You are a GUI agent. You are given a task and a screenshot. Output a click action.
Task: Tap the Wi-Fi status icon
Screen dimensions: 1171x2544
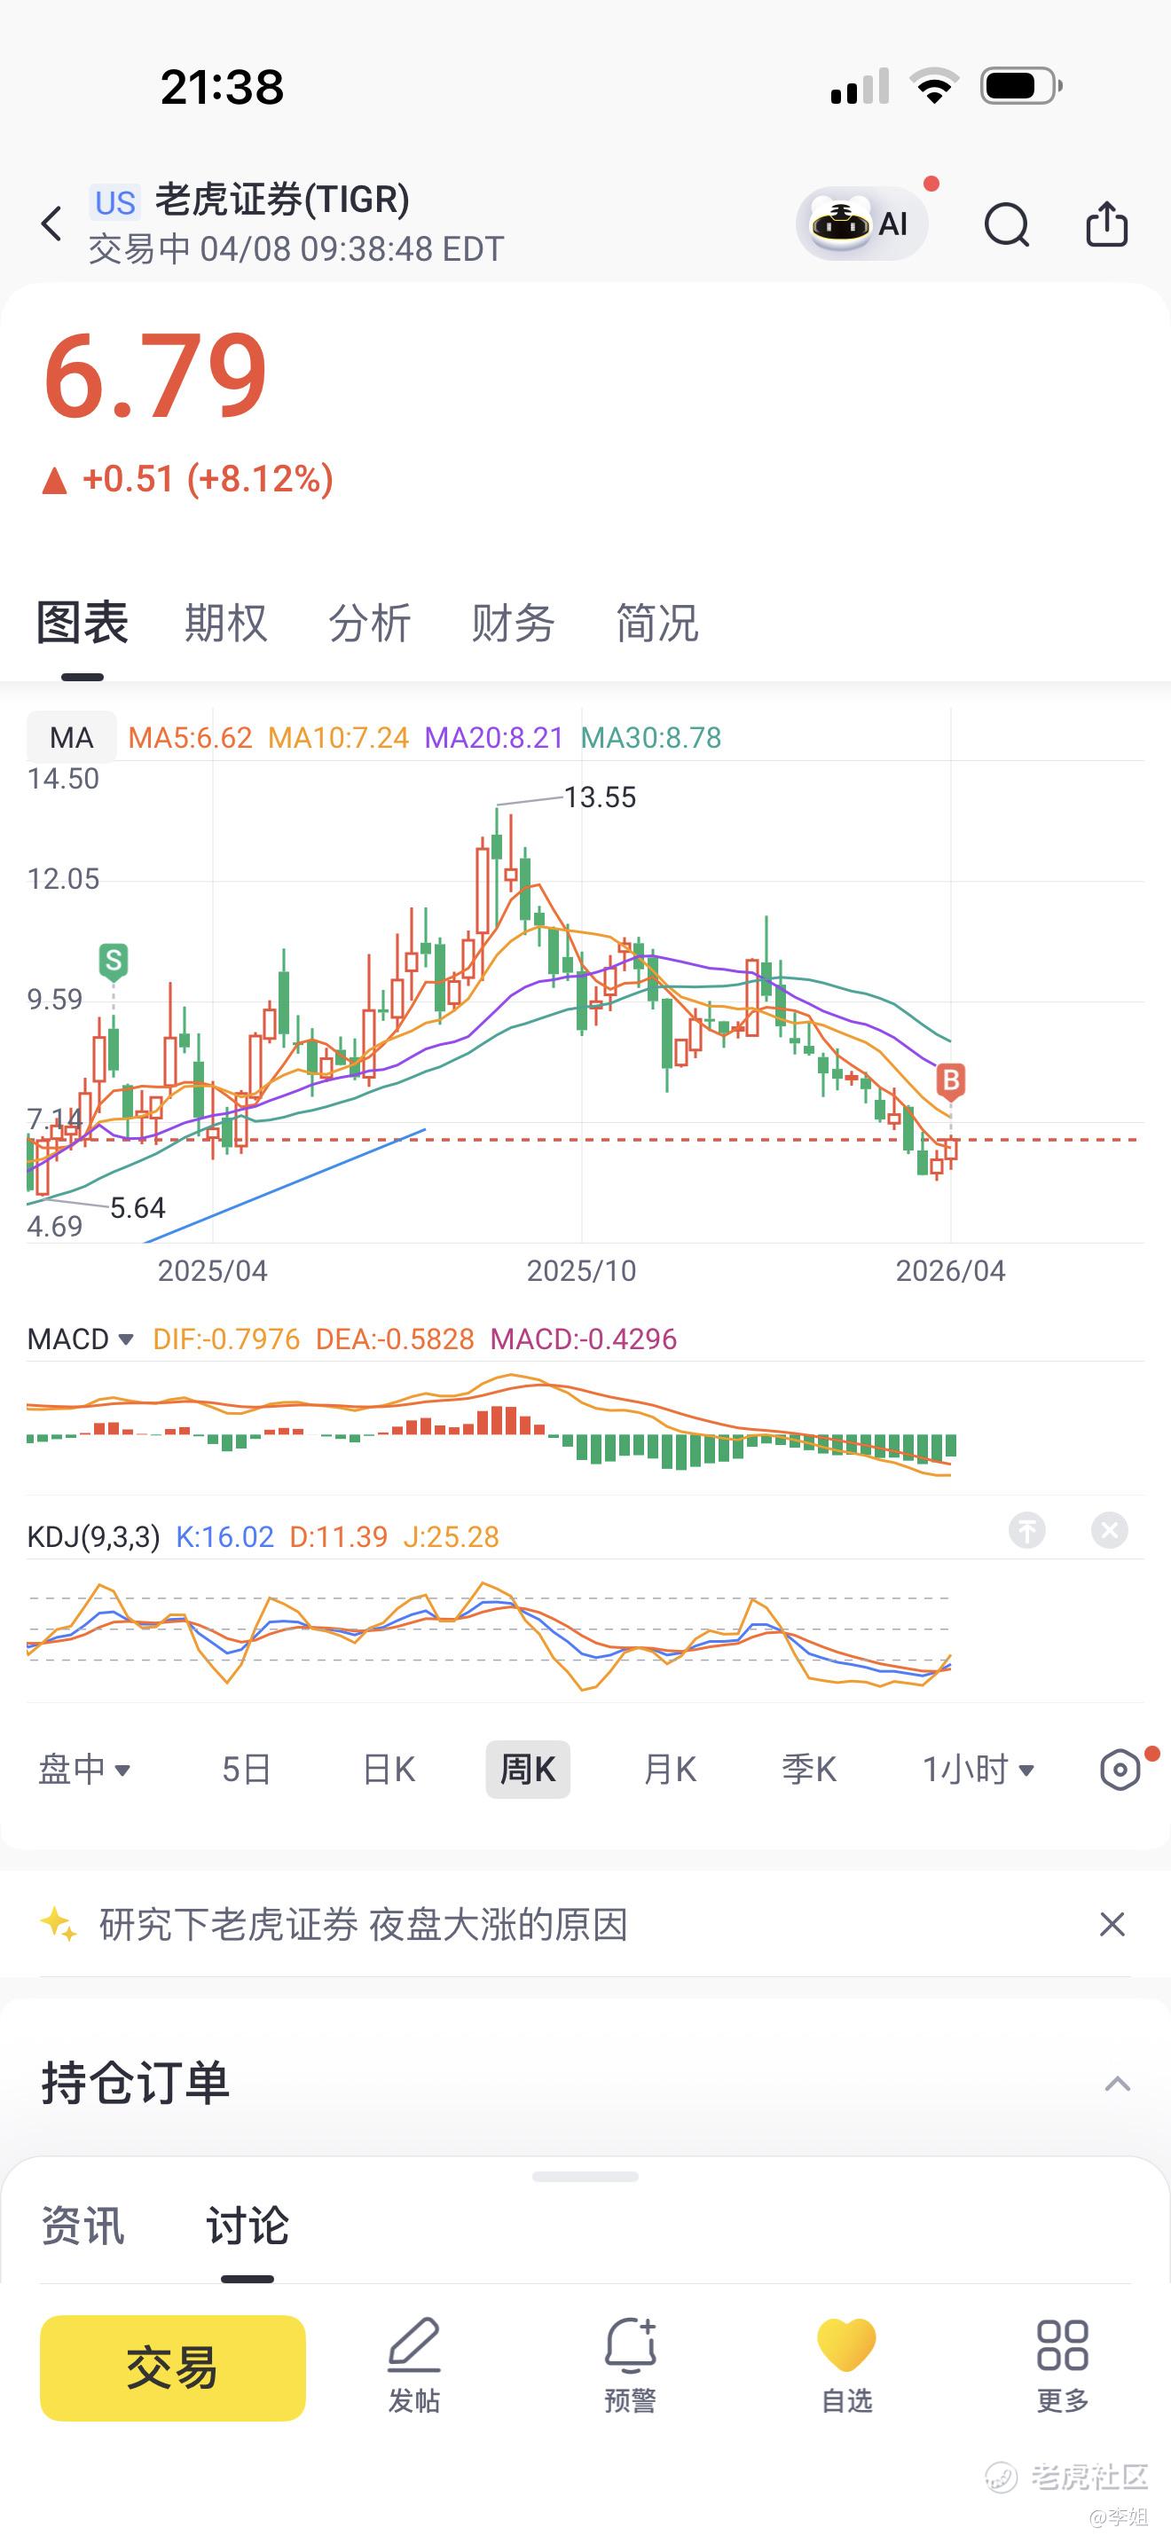tap(934, 86)
